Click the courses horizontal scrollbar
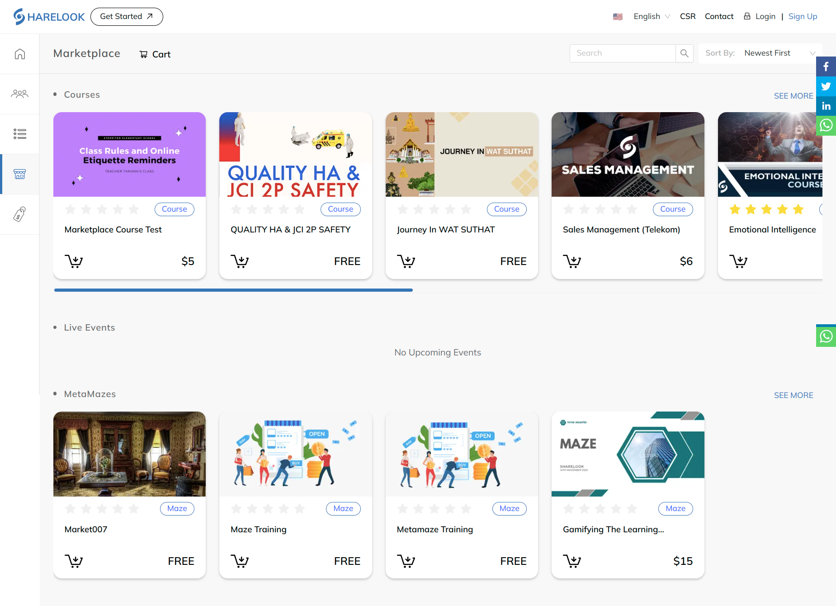Image resolution: width=836 pixels, height=606 pixels. point(233,290)
